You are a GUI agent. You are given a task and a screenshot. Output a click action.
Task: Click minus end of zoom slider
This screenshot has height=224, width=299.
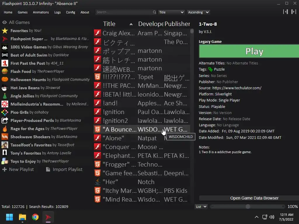tap(213, 207)
